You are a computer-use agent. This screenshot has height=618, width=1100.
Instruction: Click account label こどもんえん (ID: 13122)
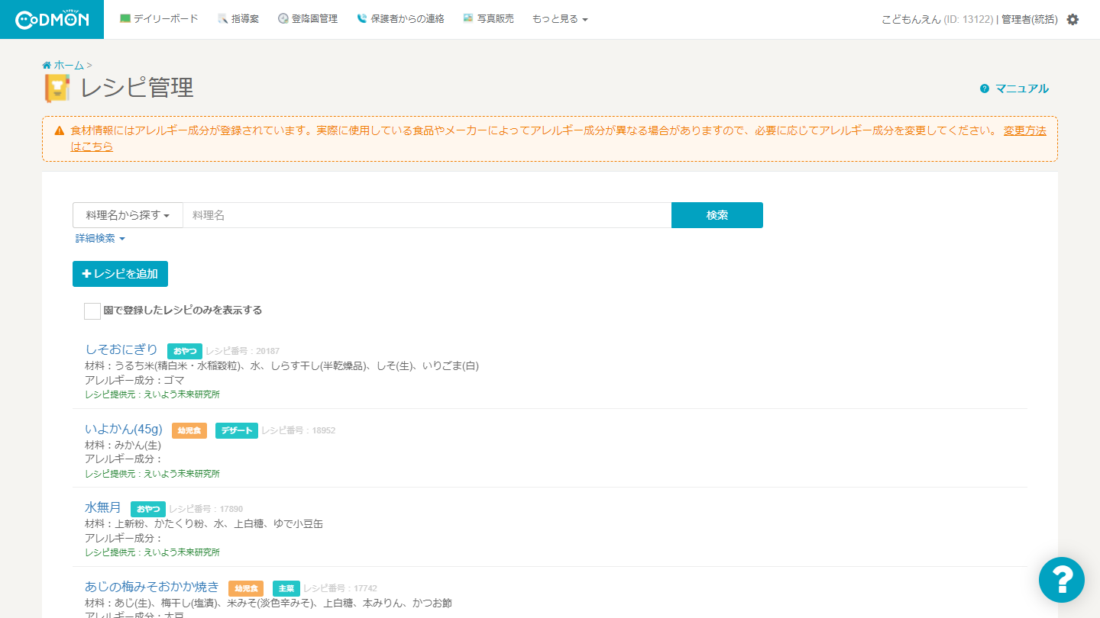pyautogui.click(x=937, y=19)
